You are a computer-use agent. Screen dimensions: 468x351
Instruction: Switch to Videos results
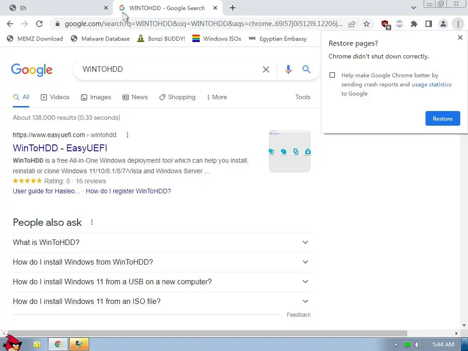(55, 97)
